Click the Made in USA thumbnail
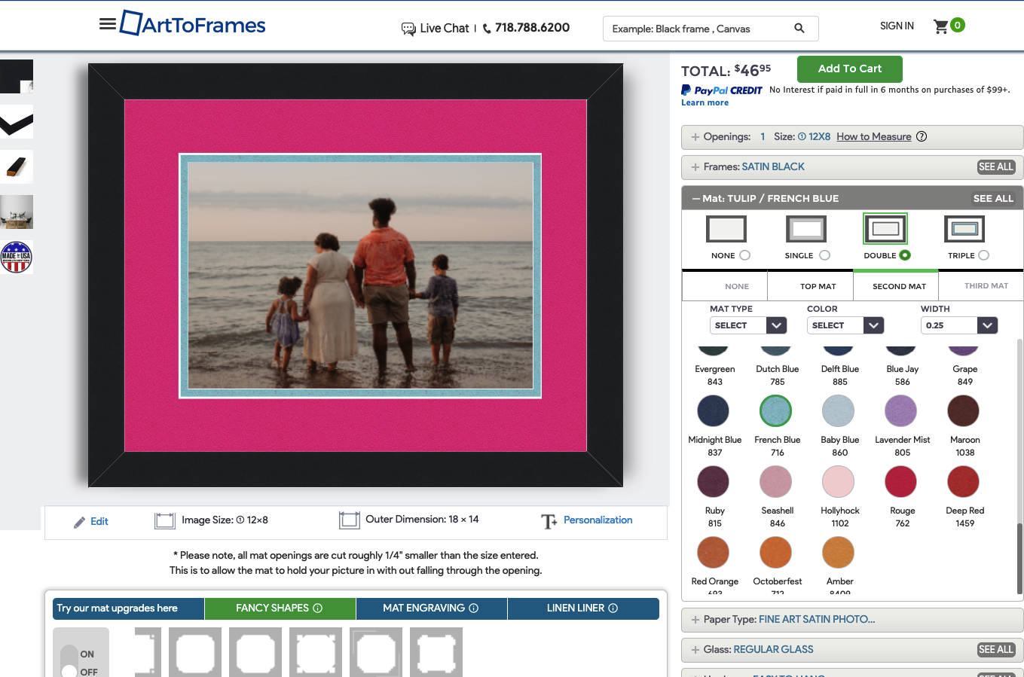The width and height of the screenshot is (1024, 677). pos(17,257)
